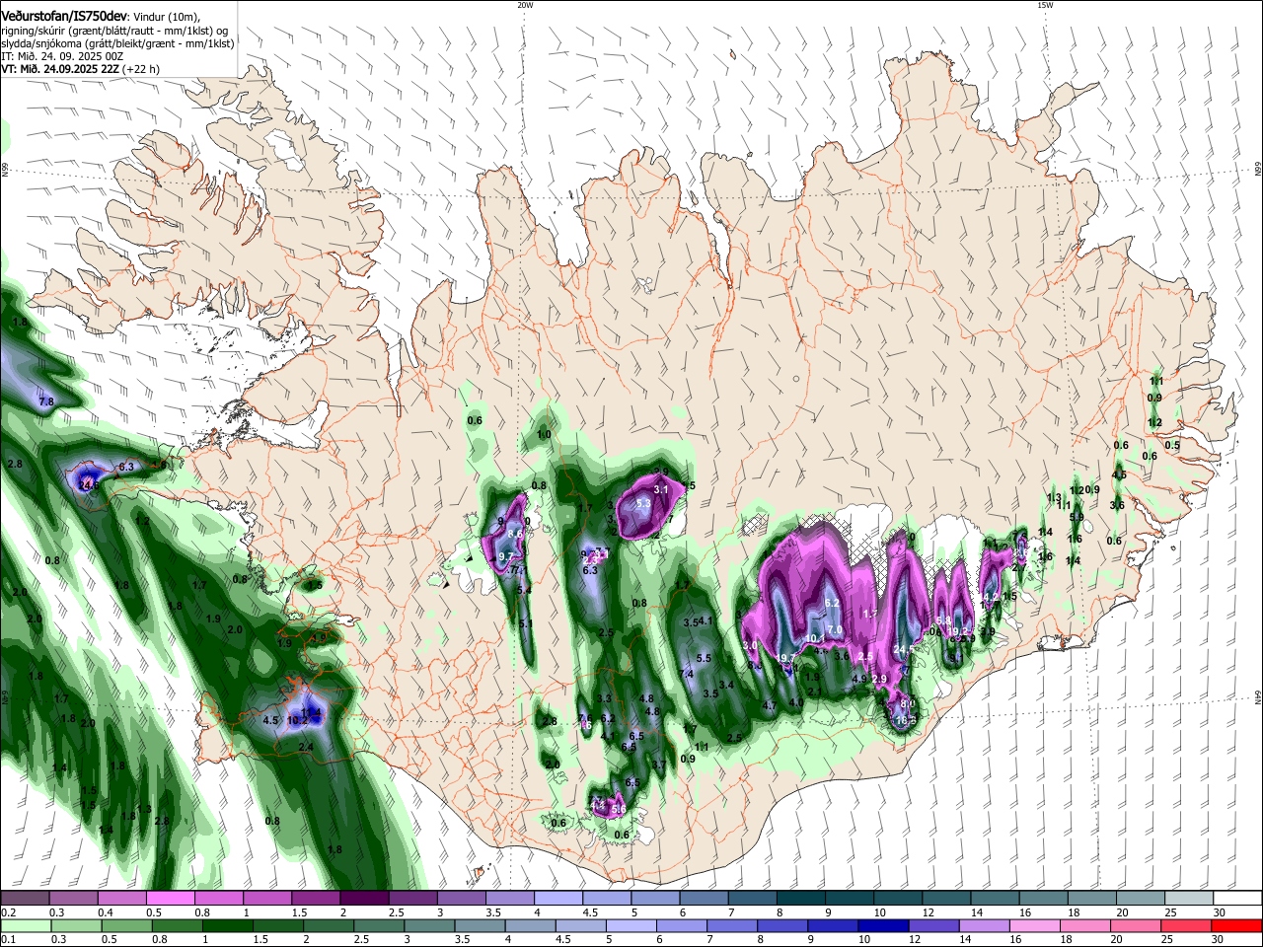Click the 'VT: Mið. 24.09.2025 22Z (+22 h)' line
The image size is (1263, 947).
tap(80, 69)
